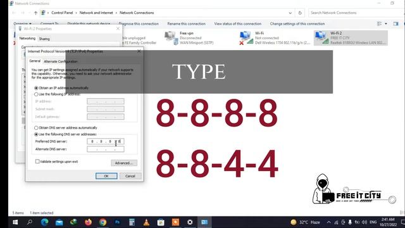
Task: Click the microphone tray icon
Action: [350, 222]
